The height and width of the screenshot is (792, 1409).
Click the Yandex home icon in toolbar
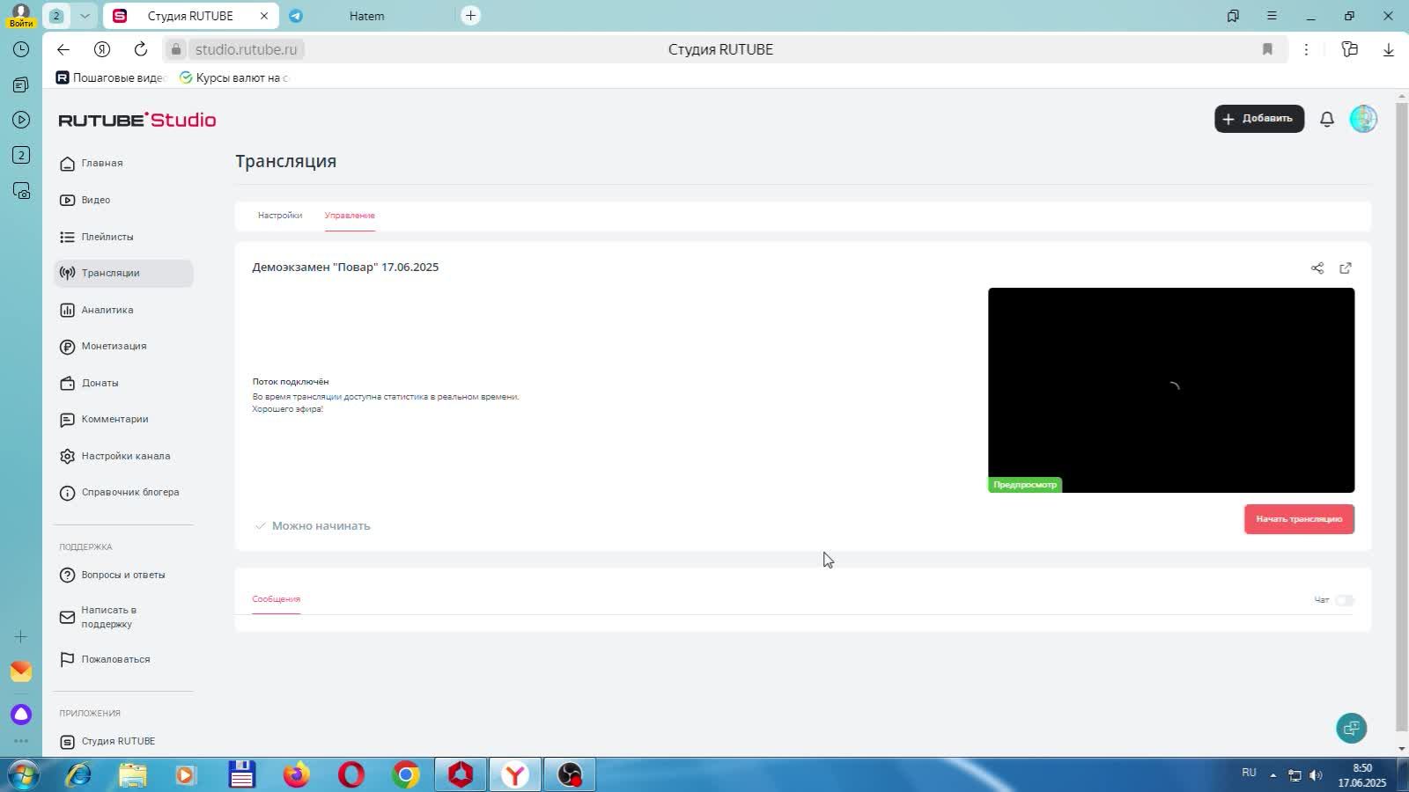point(101,49)
